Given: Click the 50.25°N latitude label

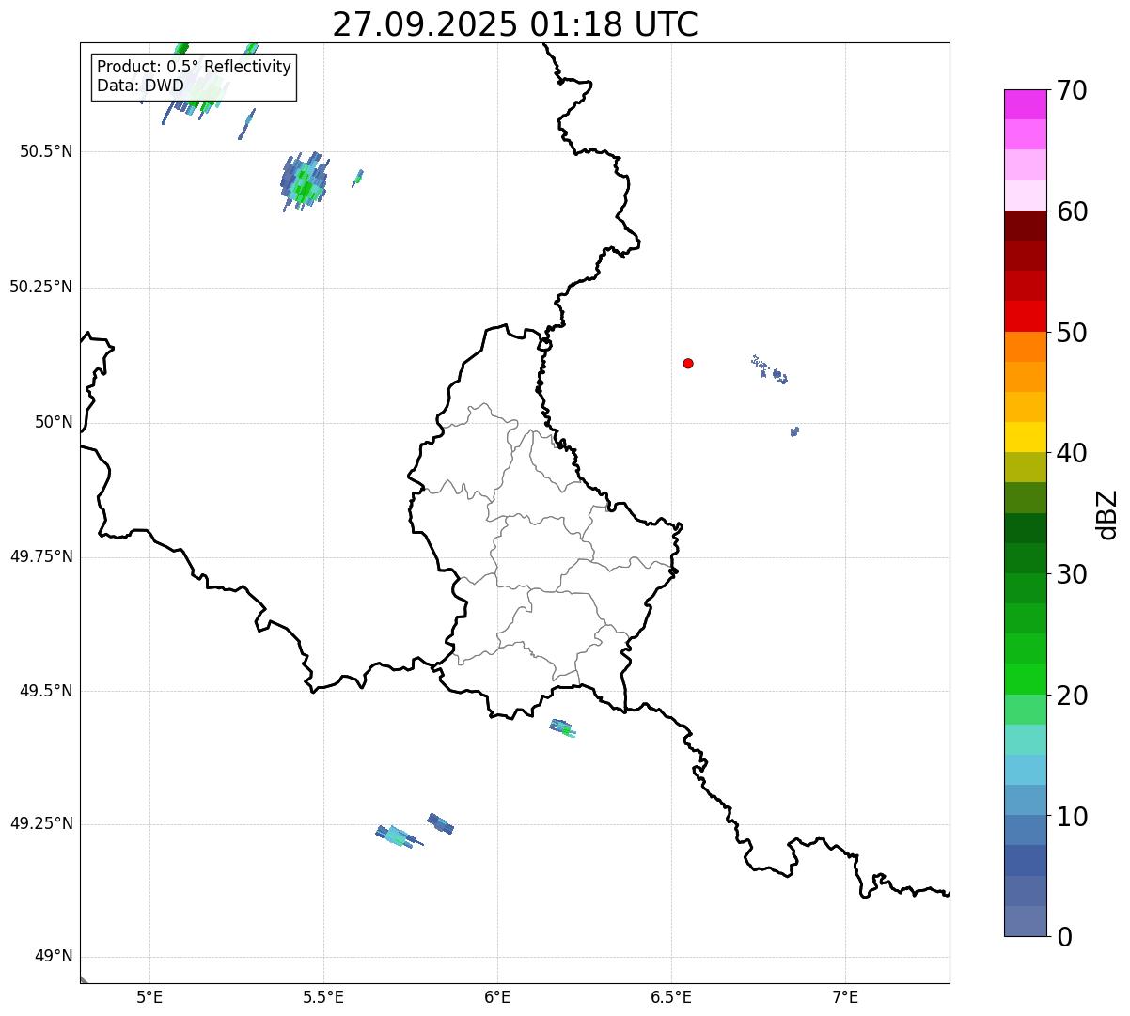Looking at the screenshot, I should [x=40, y=287].
